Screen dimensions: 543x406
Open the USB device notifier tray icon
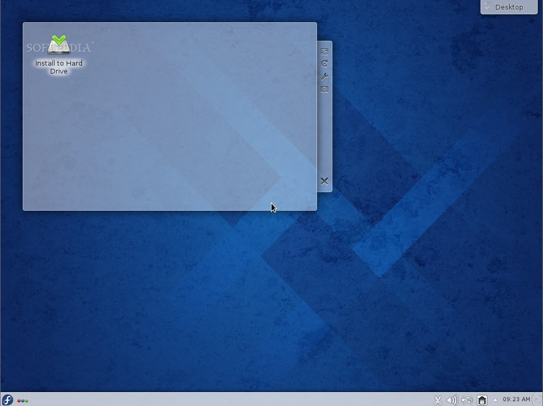tap(467, 400)
